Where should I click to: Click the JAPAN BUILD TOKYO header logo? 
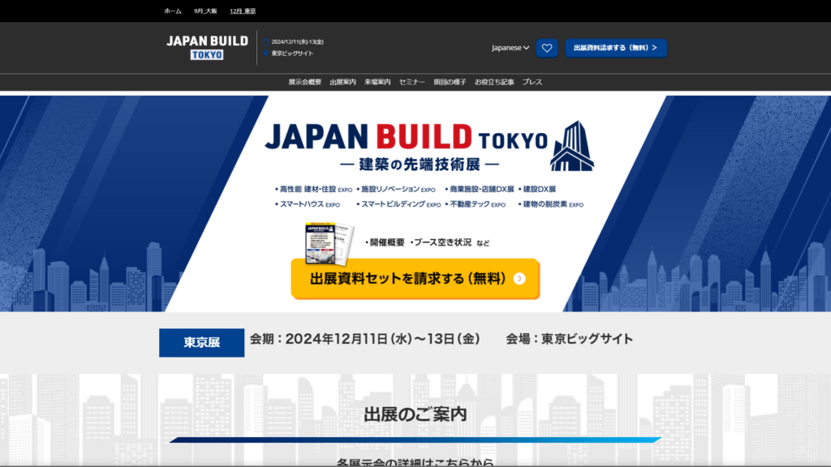[207, 48]
